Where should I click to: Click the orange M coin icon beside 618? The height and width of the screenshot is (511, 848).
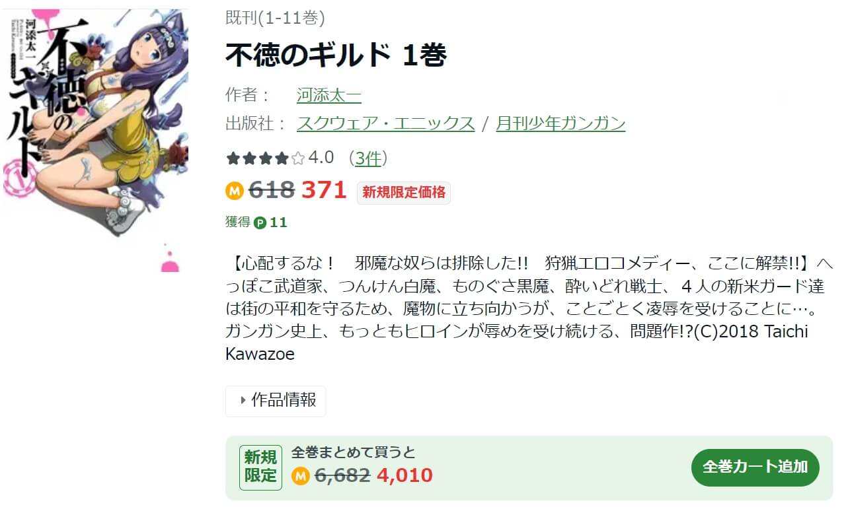point(235,191)
